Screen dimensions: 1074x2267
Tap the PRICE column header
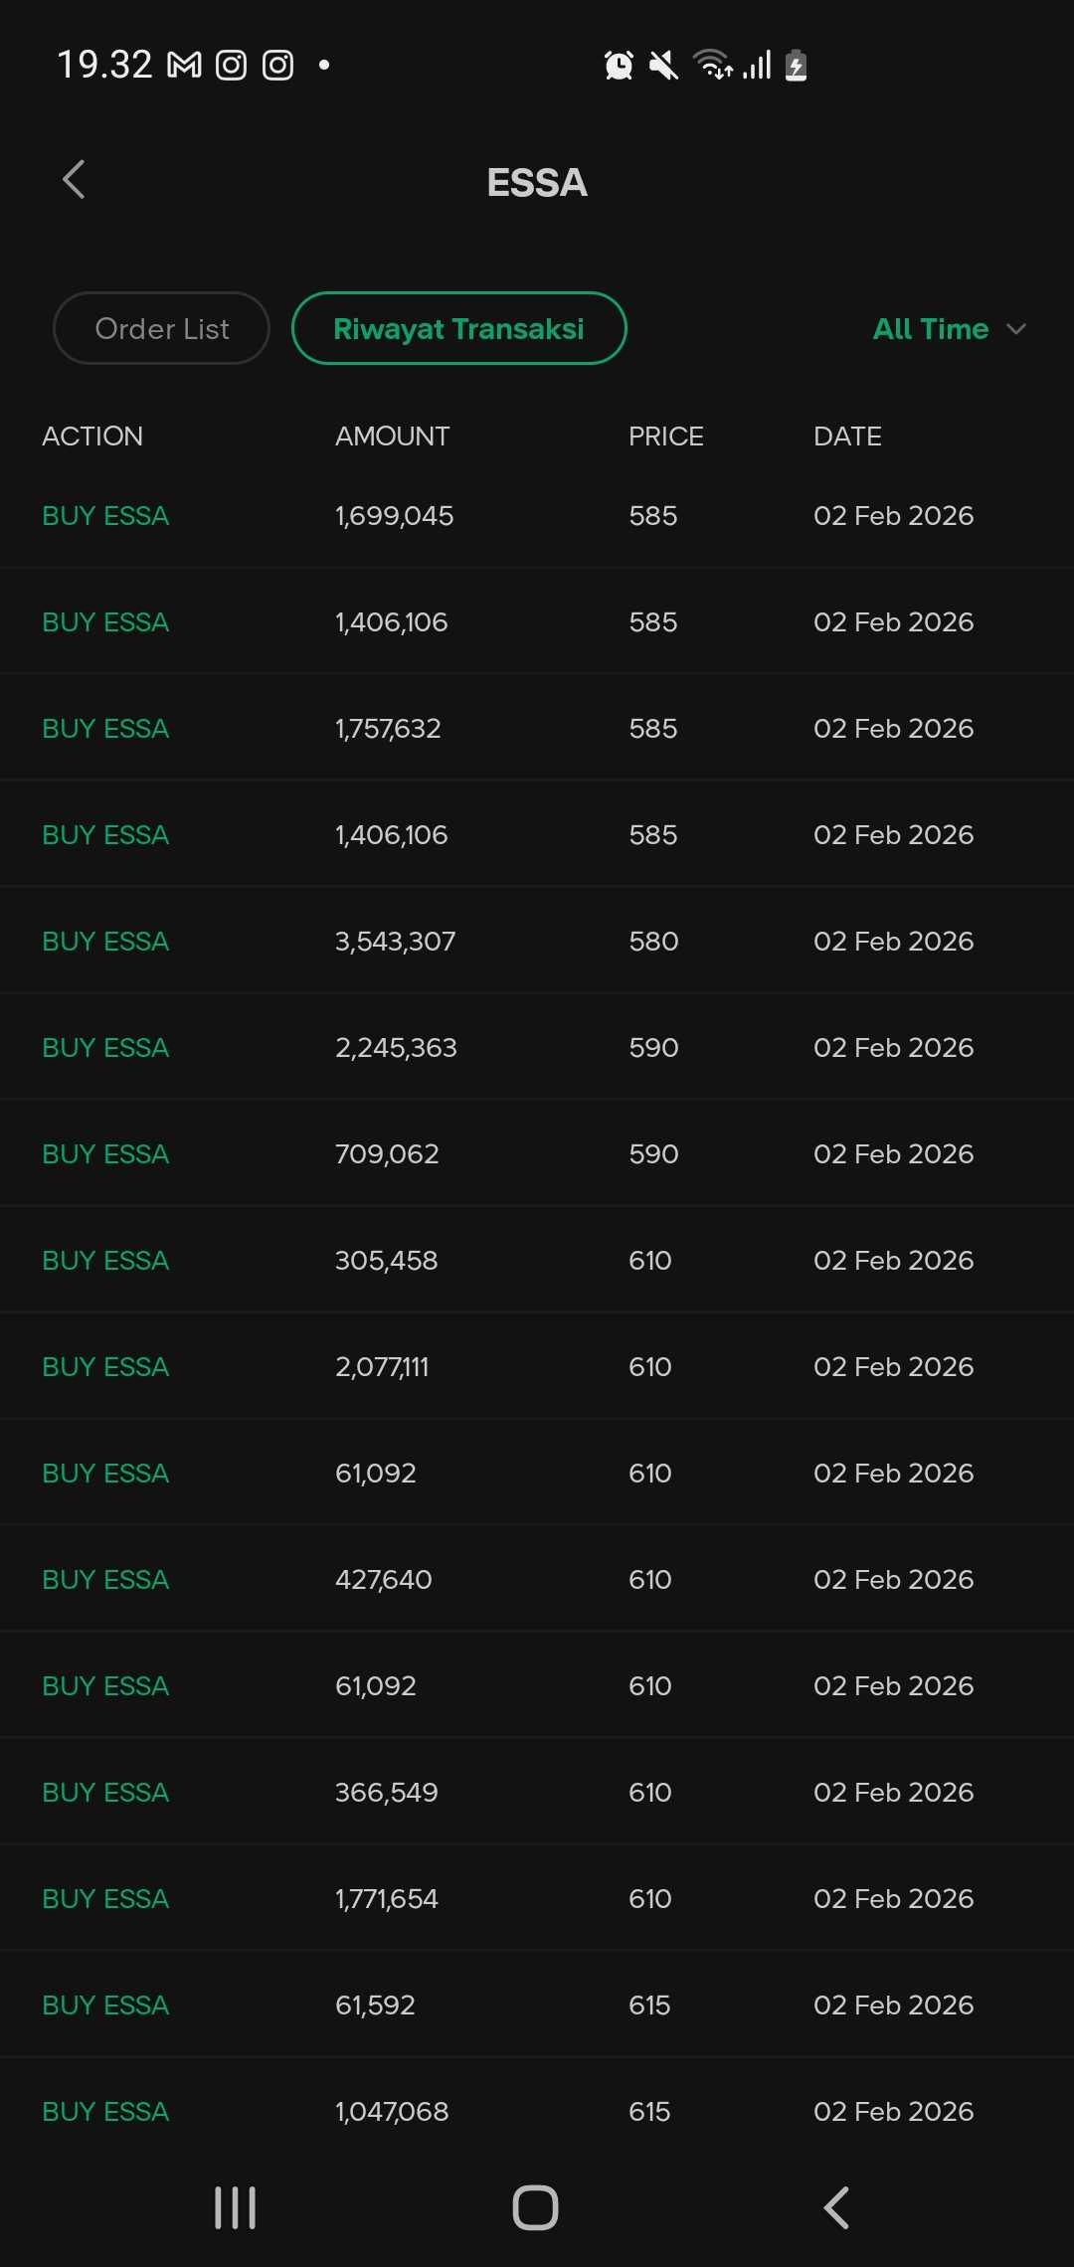pyautogui.click(x=665, y=436)
